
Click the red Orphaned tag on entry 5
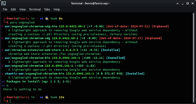(153, 38)
